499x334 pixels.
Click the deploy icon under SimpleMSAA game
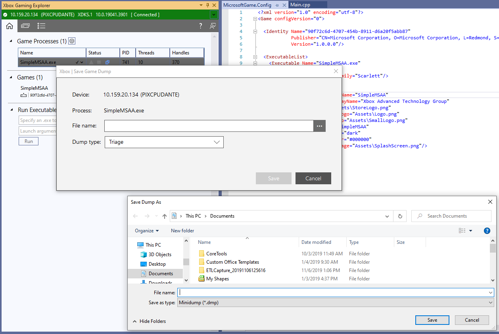24,95
